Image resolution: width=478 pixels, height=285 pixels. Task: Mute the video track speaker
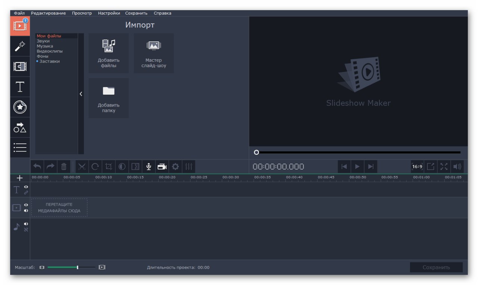tap(26, 210)
